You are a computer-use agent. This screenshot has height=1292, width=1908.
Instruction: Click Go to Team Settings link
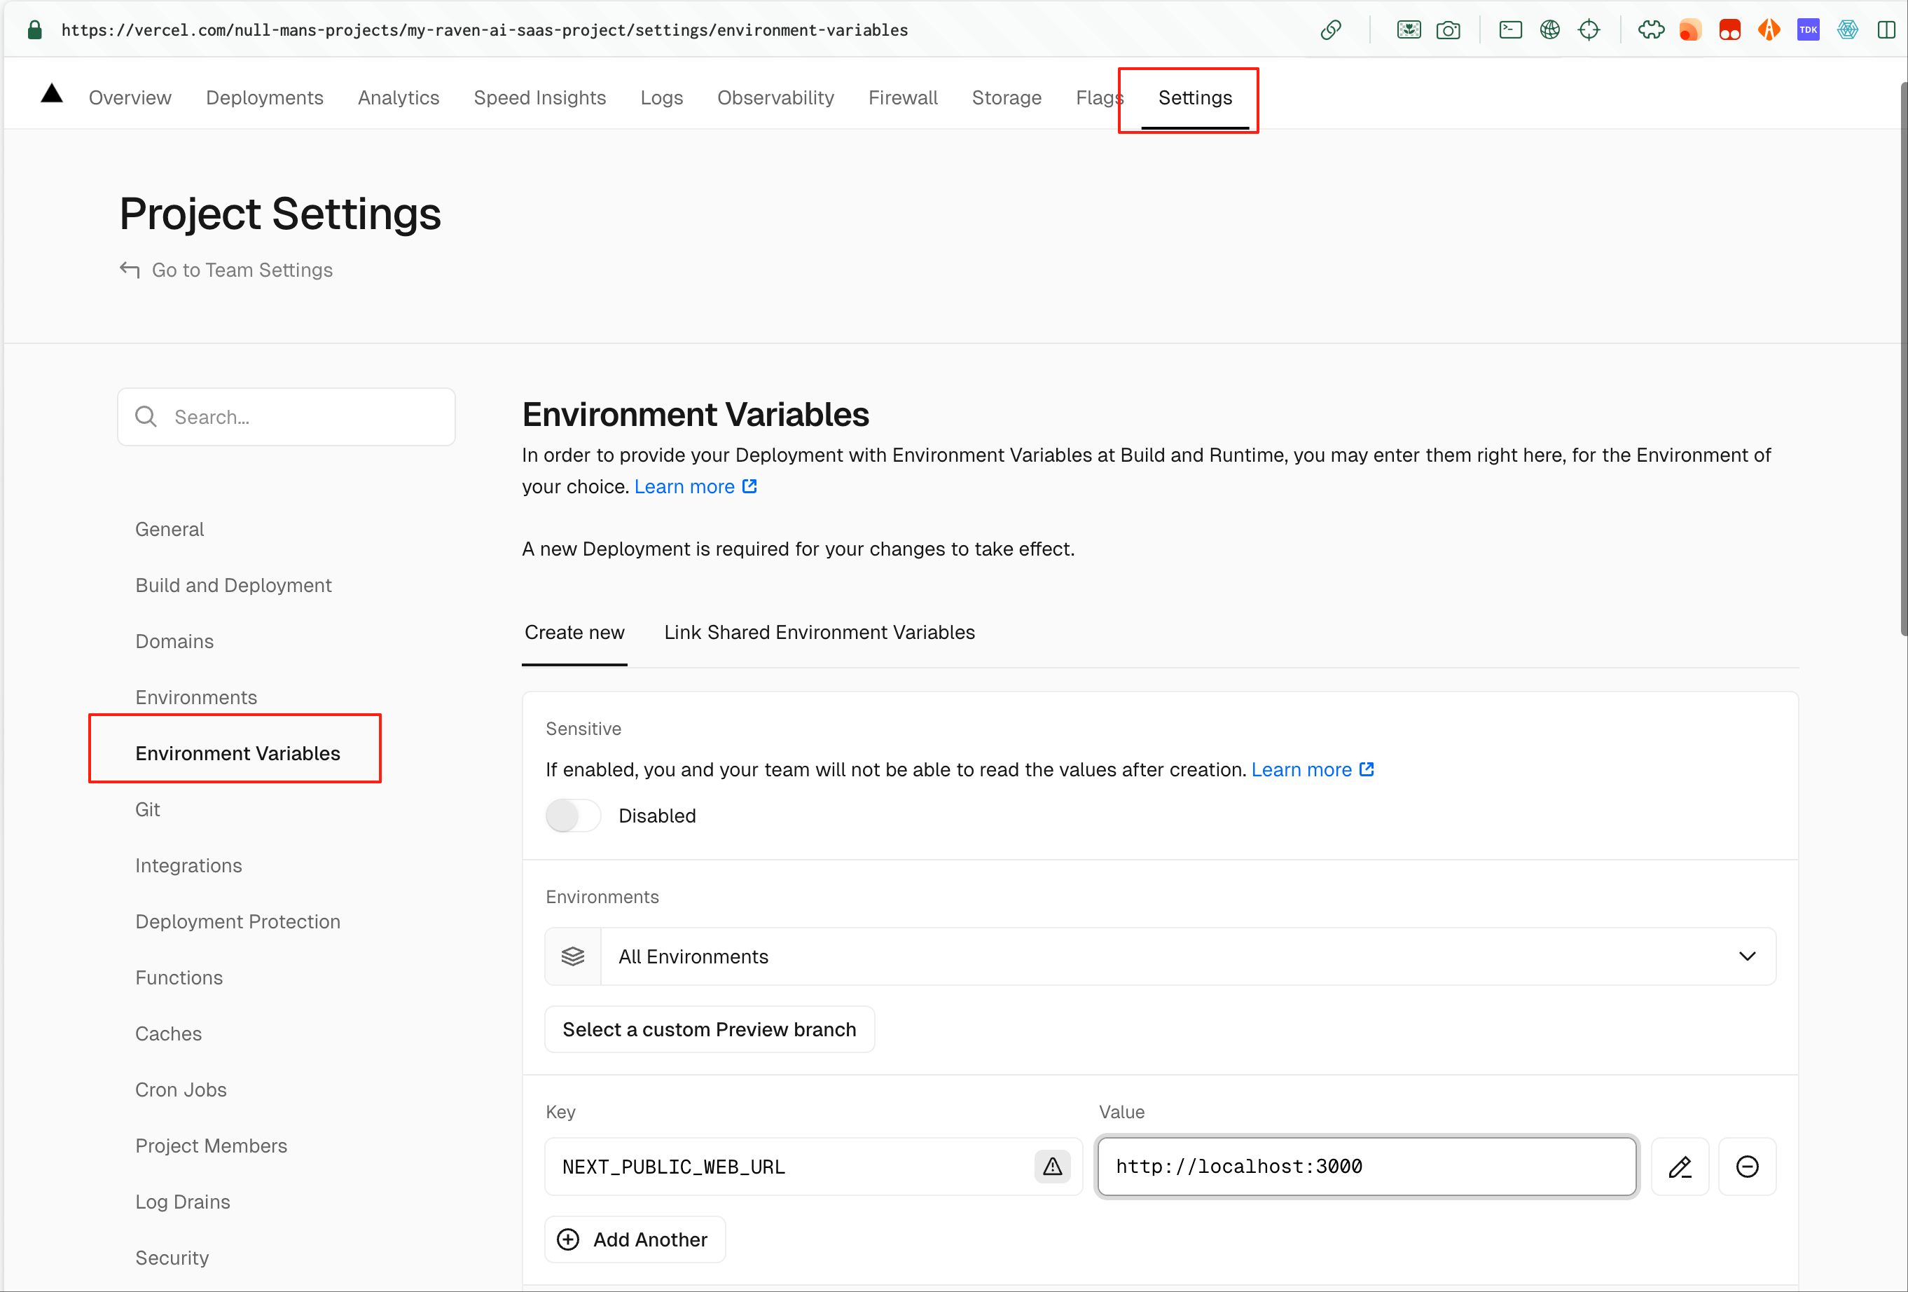tap(242, 270)
